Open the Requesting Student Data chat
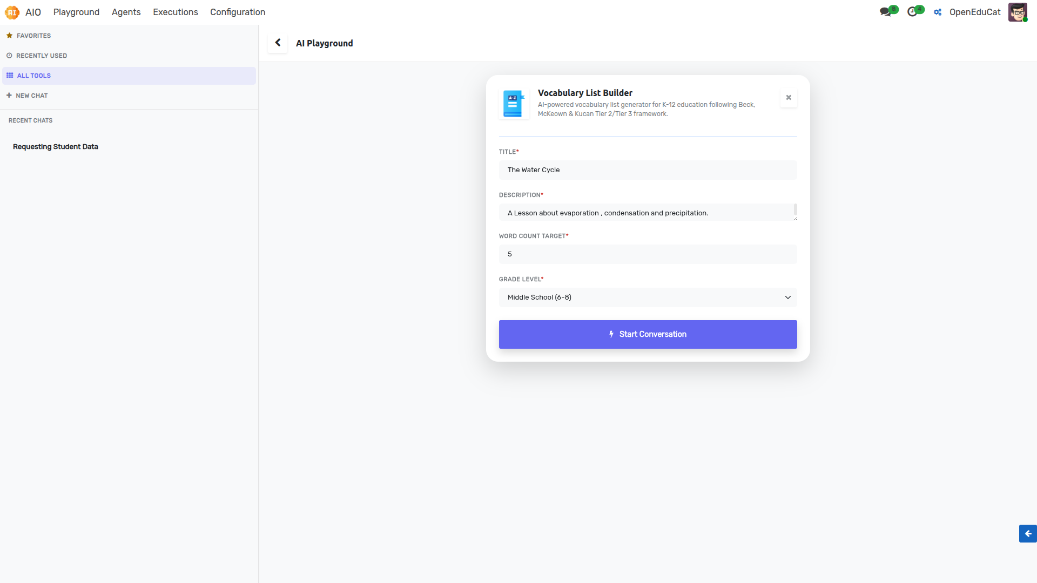1037x583 pixels. coord(56,147)
